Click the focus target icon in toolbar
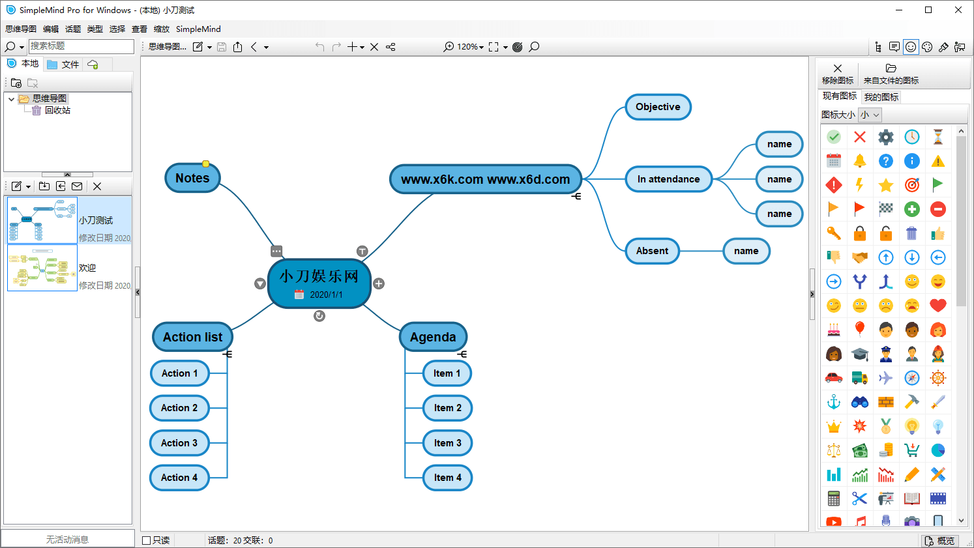Viewport: 974px width, 548px height. (x=518, y=47)
